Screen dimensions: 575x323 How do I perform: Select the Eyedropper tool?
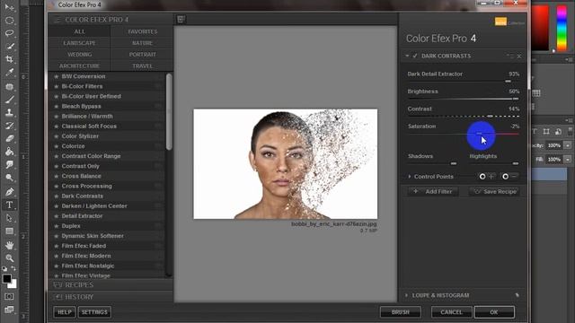click(x=9, y=72)
